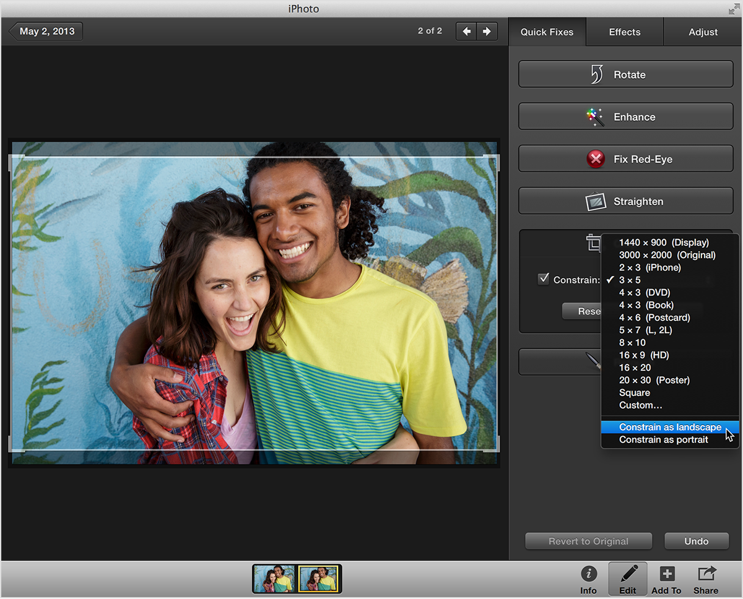Screen dimensions: 743x599
Task: Click the Straighten icon button
Action: coord(596,202)
